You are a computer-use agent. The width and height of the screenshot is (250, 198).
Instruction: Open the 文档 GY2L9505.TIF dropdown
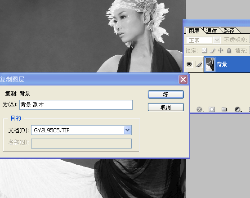[127, 130]
